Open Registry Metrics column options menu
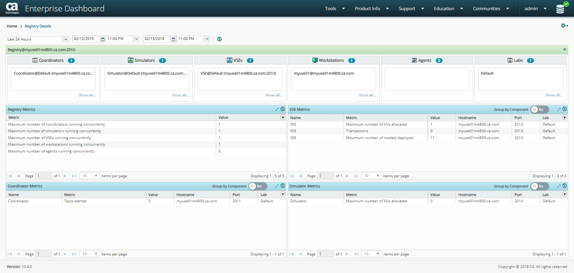Image resolution: width=574 pixels, height=273 pixels. [283, 118]
